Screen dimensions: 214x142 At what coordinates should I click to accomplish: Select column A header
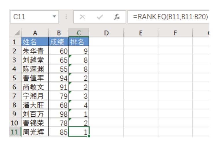(x=34, y=33)
